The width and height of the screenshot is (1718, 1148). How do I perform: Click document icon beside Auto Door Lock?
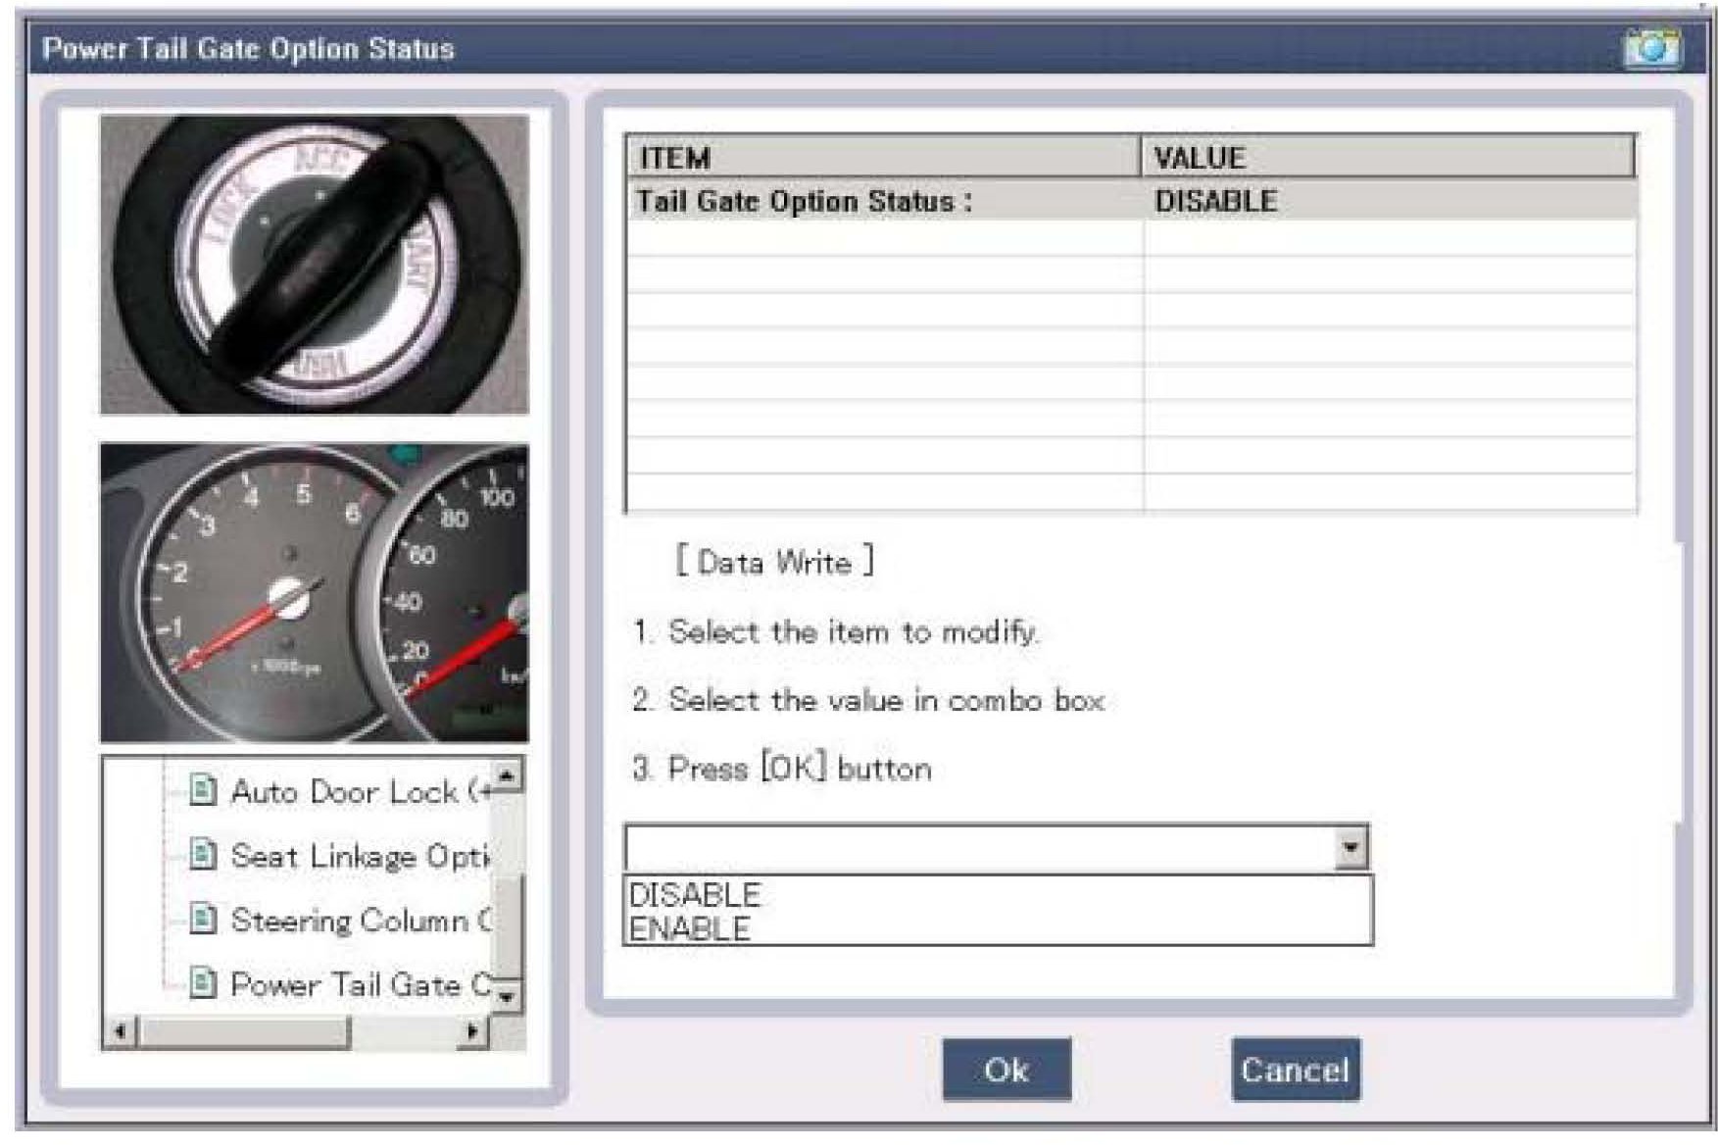click(202, 790)
